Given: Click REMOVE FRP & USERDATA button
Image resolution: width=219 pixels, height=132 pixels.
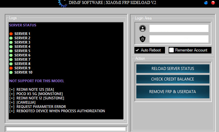Looking at the screenshot, I should pos(173,92).
